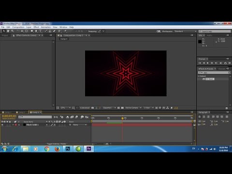Click the snapshot camera icon in viewer
232x174 pixels.
pyautogui.click(x=93, y=108)
